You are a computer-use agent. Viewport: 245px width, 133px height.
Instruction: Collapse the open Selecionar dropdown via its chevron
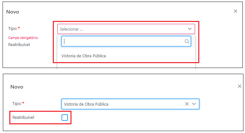[x=190, y=29]
